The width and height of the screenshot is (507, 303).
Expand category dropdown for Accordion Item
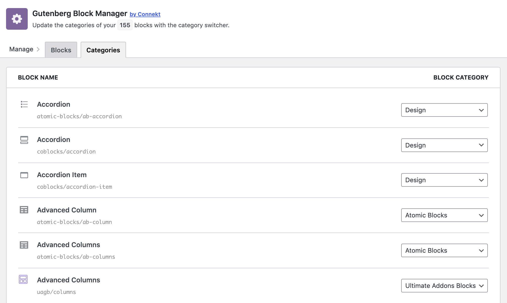click(x=444, y=180)
